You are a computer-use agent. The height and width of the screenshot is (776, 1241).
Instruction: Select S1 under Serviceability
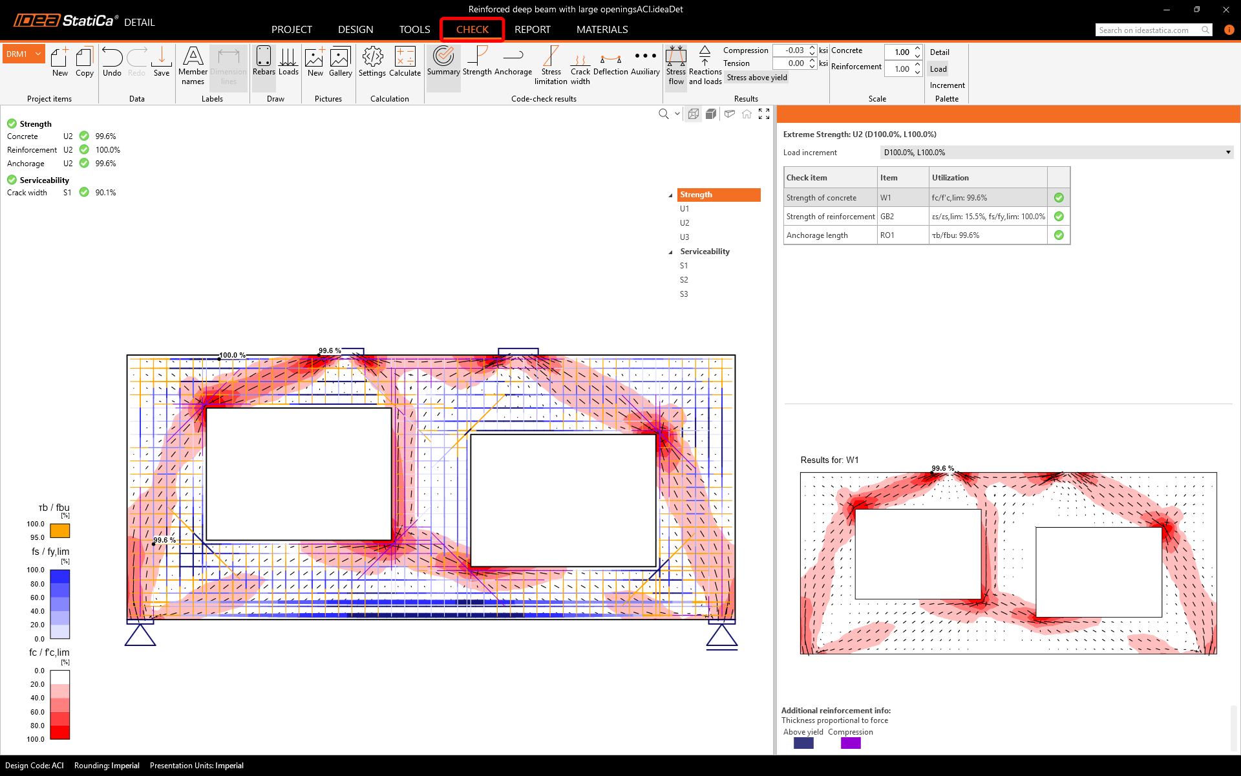tap(684, 266)
